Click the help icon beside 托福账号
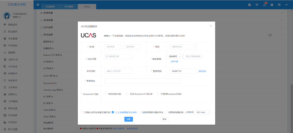293x133 pixels. click(53, 49)
